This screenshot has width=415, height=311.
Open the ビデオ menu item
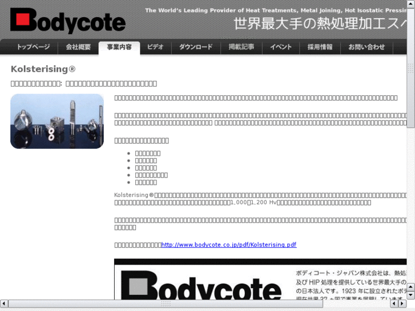155,47
